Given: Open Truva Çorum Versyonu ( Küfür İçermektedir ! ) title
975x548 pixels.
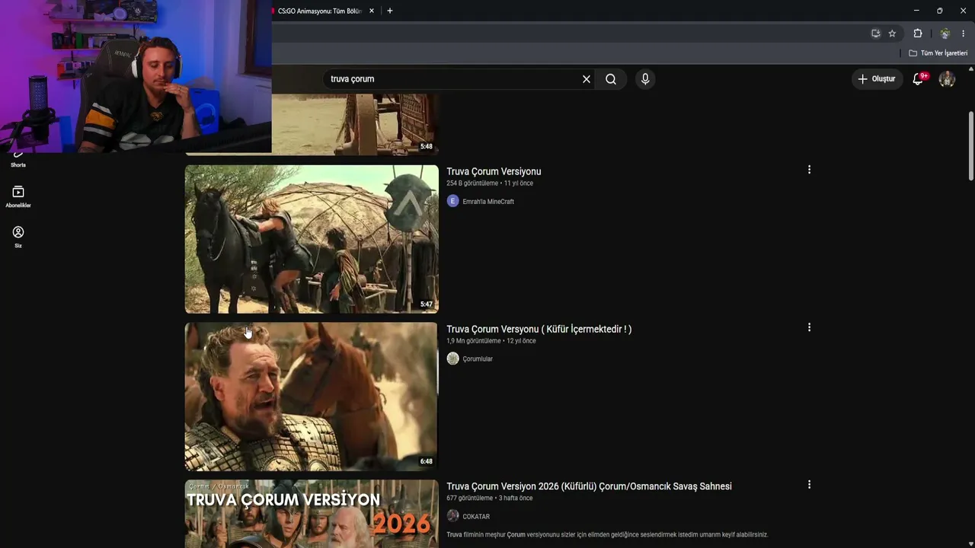Looking at the screenshot, I should (x=539, y=329).
